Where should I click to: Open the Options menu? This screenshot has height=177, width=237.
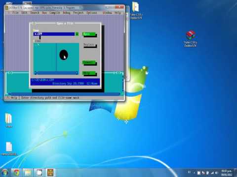(92, 13)
